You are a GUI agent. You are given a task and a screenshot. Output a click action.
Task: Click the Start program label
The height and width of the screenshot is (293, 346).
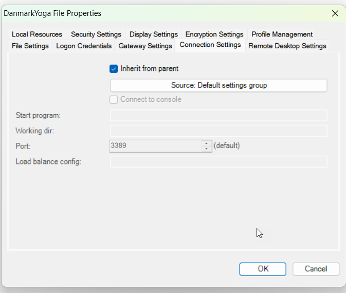tap(38, 115)
